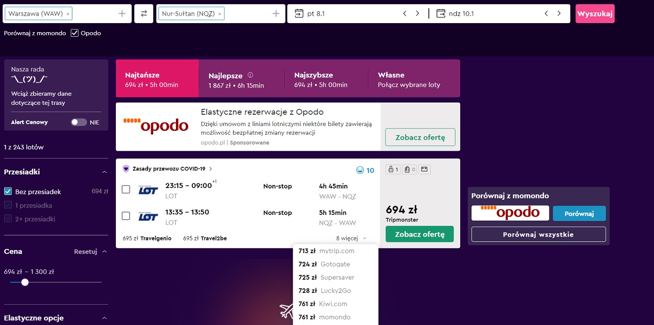The height and width of the screenshot is (325, 654).
Task: Toggle Alert Cenowy price alert switch
Action: (79, 122)
